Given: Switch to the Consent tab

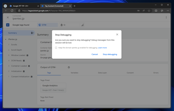Looking at the screenshot, I should tap(130, 73).
